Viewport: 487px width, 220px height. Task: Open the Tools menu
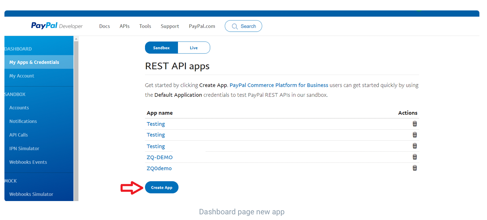145,26
